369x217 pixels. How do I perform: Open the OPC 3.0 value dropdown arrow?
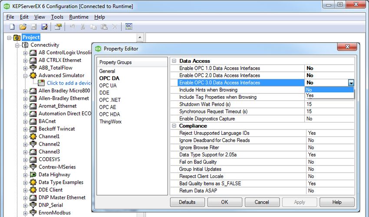tap(351, 83)
